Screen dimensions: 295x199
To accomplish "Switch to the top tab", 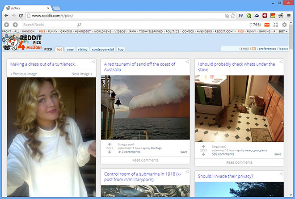I will tap(121, 49).
